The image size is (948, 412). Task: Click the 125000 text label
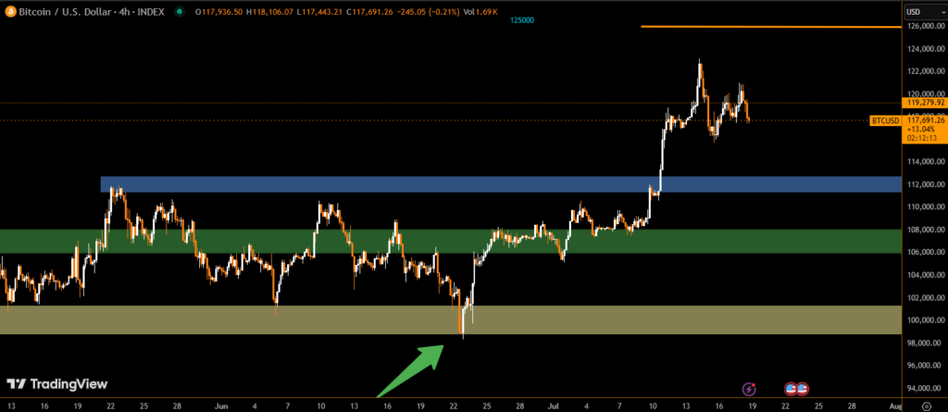tap(522, 19)
